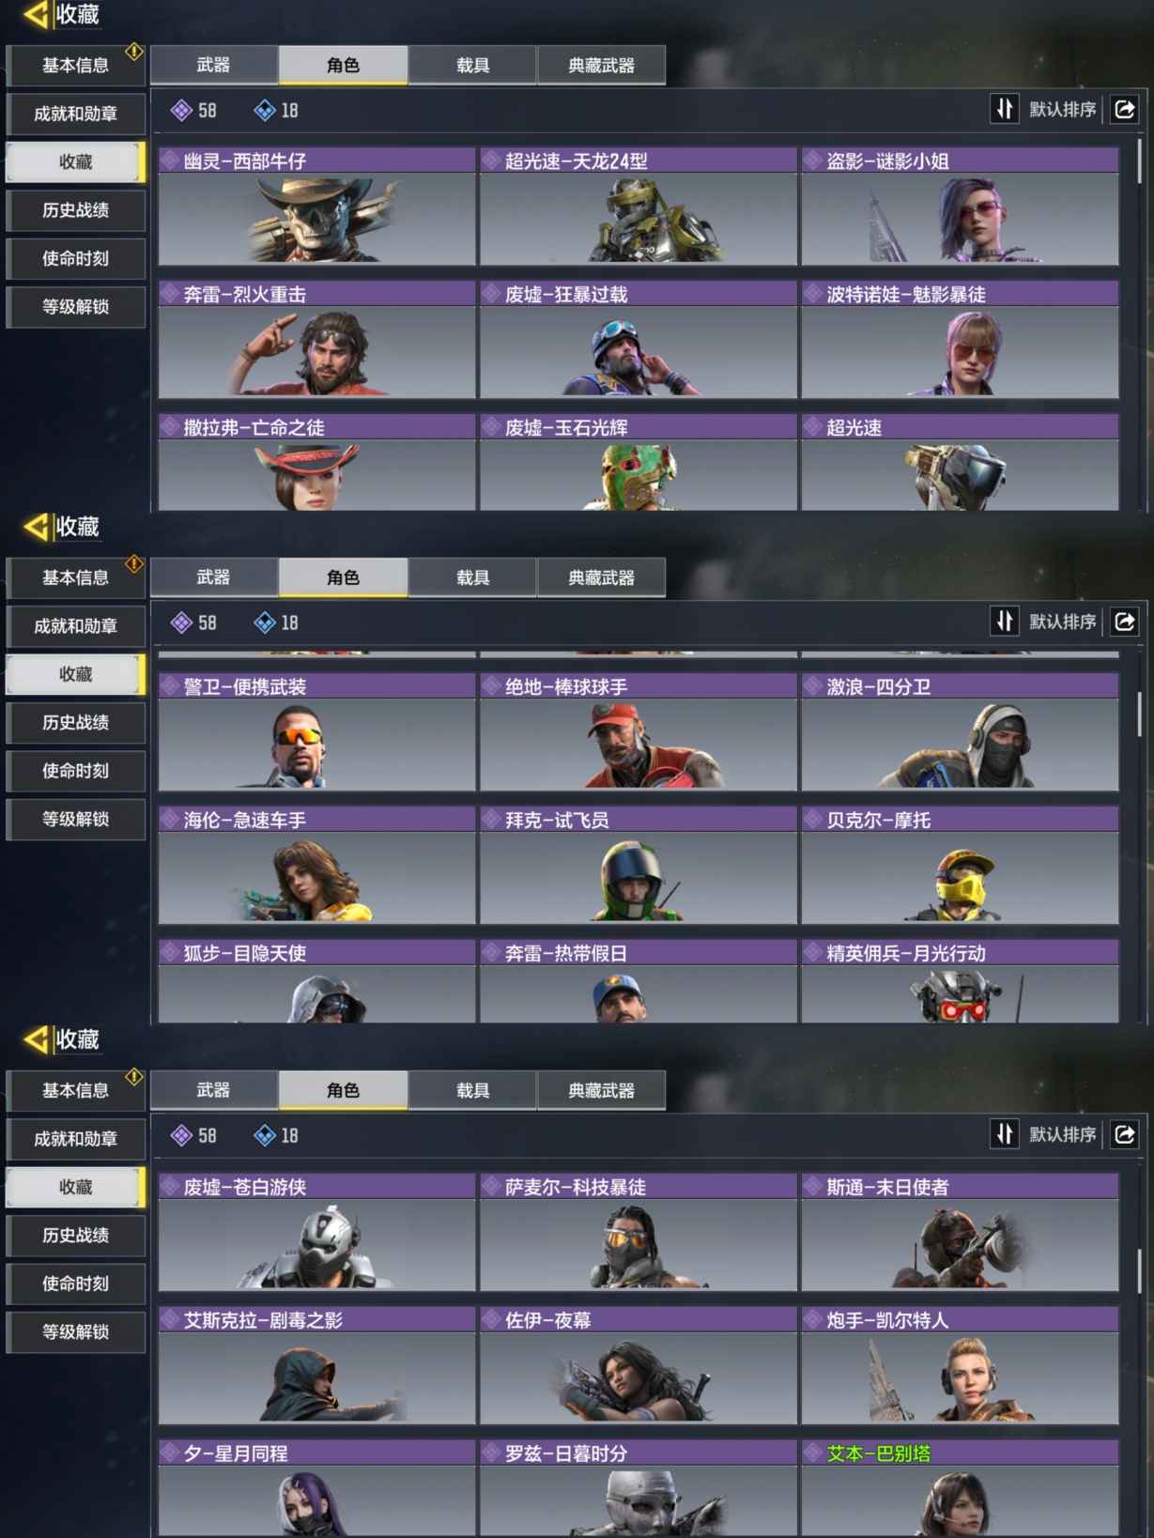The height and width of the screenshot is (1538, 1154).
Task: Go to 等级解锁 in the sidebar beside 海伦-急速车手
Action: (76, 819)
